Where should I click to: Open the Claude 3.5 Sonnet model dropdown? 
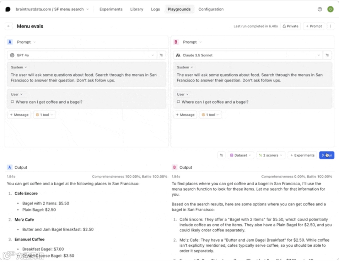(248, 55)
